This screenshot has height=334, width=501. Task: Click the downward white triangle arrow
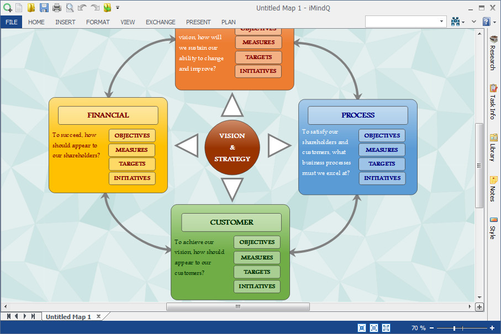pyautogui.click(x=233, y=189)
